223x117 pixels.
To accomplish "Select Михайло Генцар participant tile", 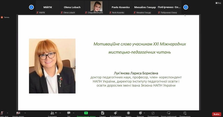I will pos(145,7).
